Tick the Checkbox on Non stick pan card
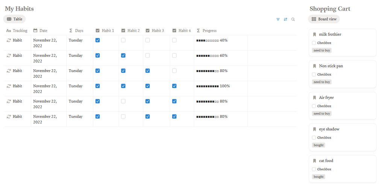This screenshot has height=189, width=385. click(x=314, y=75)
